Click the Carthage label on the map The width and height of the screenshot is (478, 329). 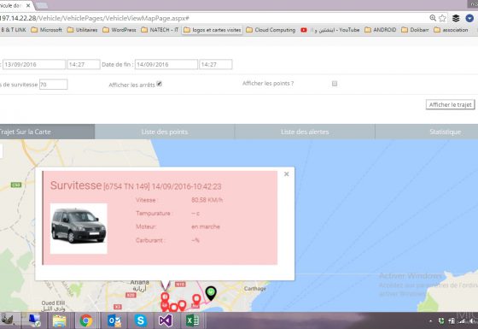click(x=255, y=289)
